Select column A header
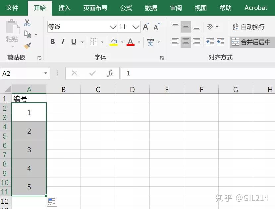275x209 pixels. [29, 89]
